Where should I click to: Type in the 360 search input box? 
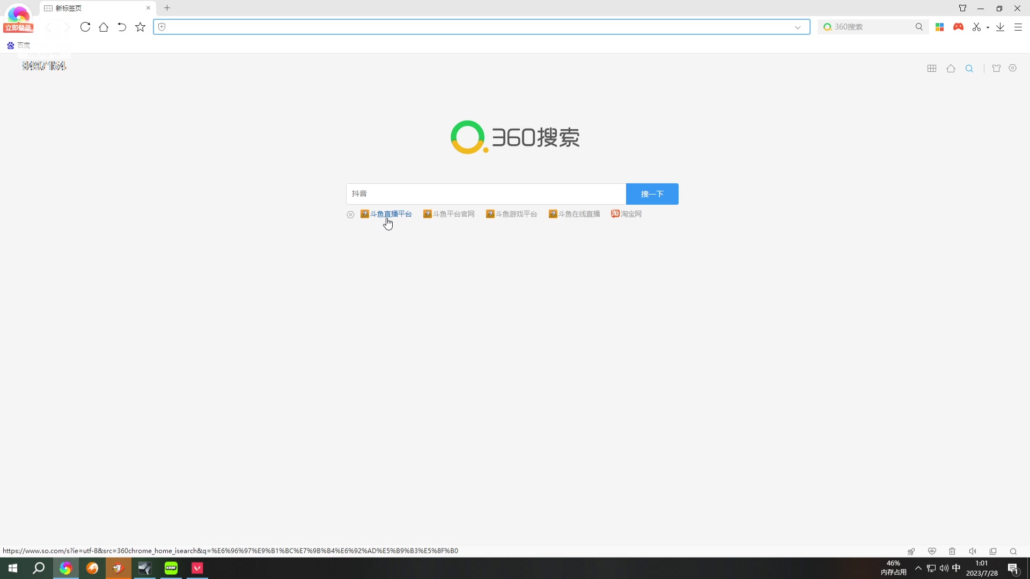point(485,194)
